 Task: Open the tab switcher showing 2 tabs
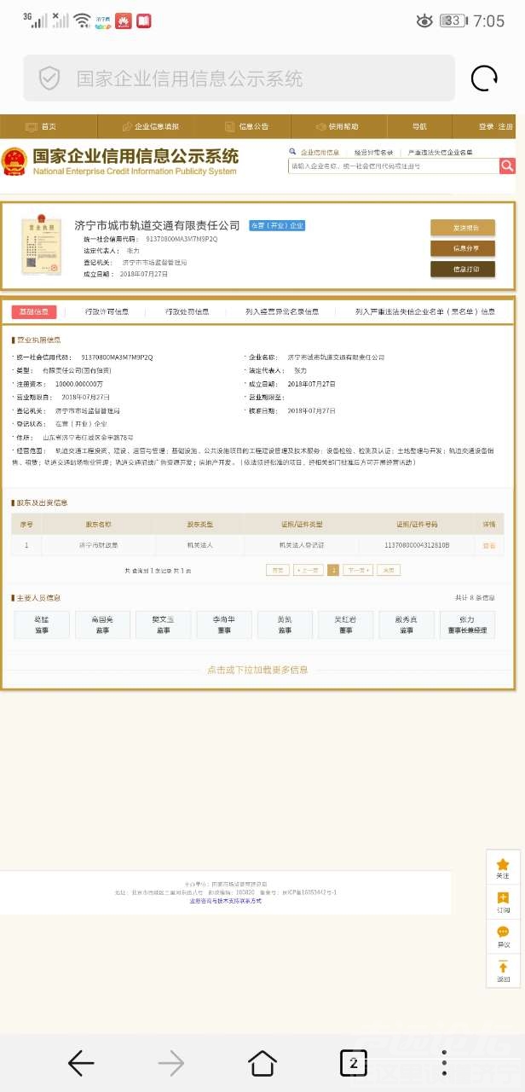click(x=353, y=1063)
